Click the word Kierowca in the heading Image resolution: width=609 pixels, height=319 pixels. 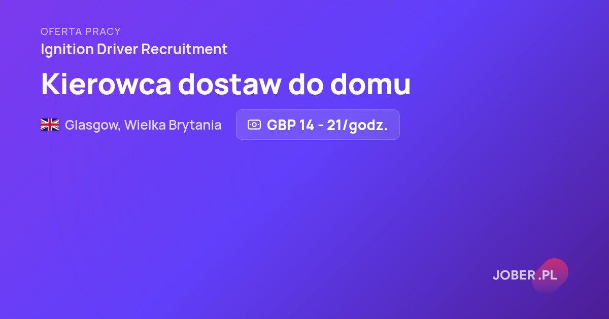[106, 84]
